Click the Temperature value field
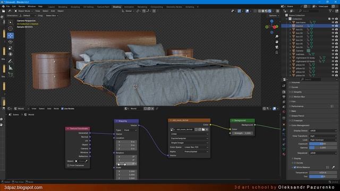This screenshot has width=340, height=191. [x=324, y=172]
